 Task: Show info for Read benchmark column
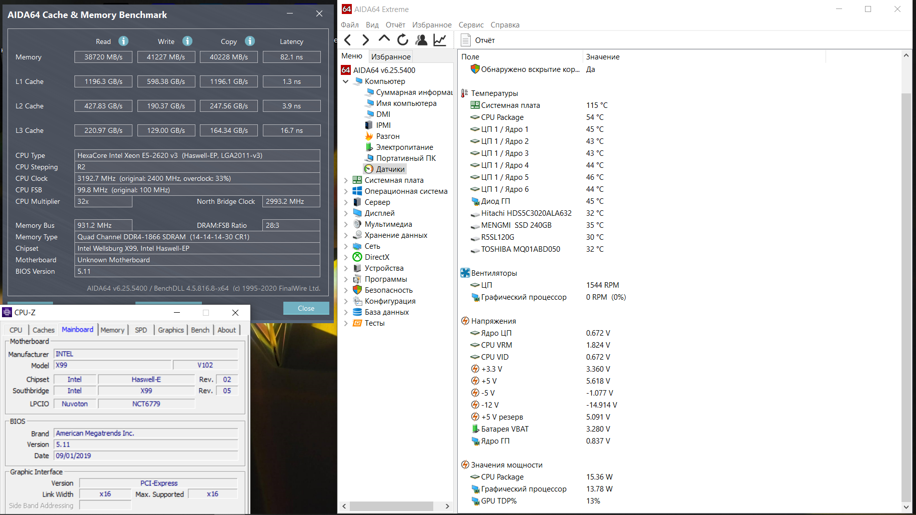pyautogui.click(x=123, y=41)
